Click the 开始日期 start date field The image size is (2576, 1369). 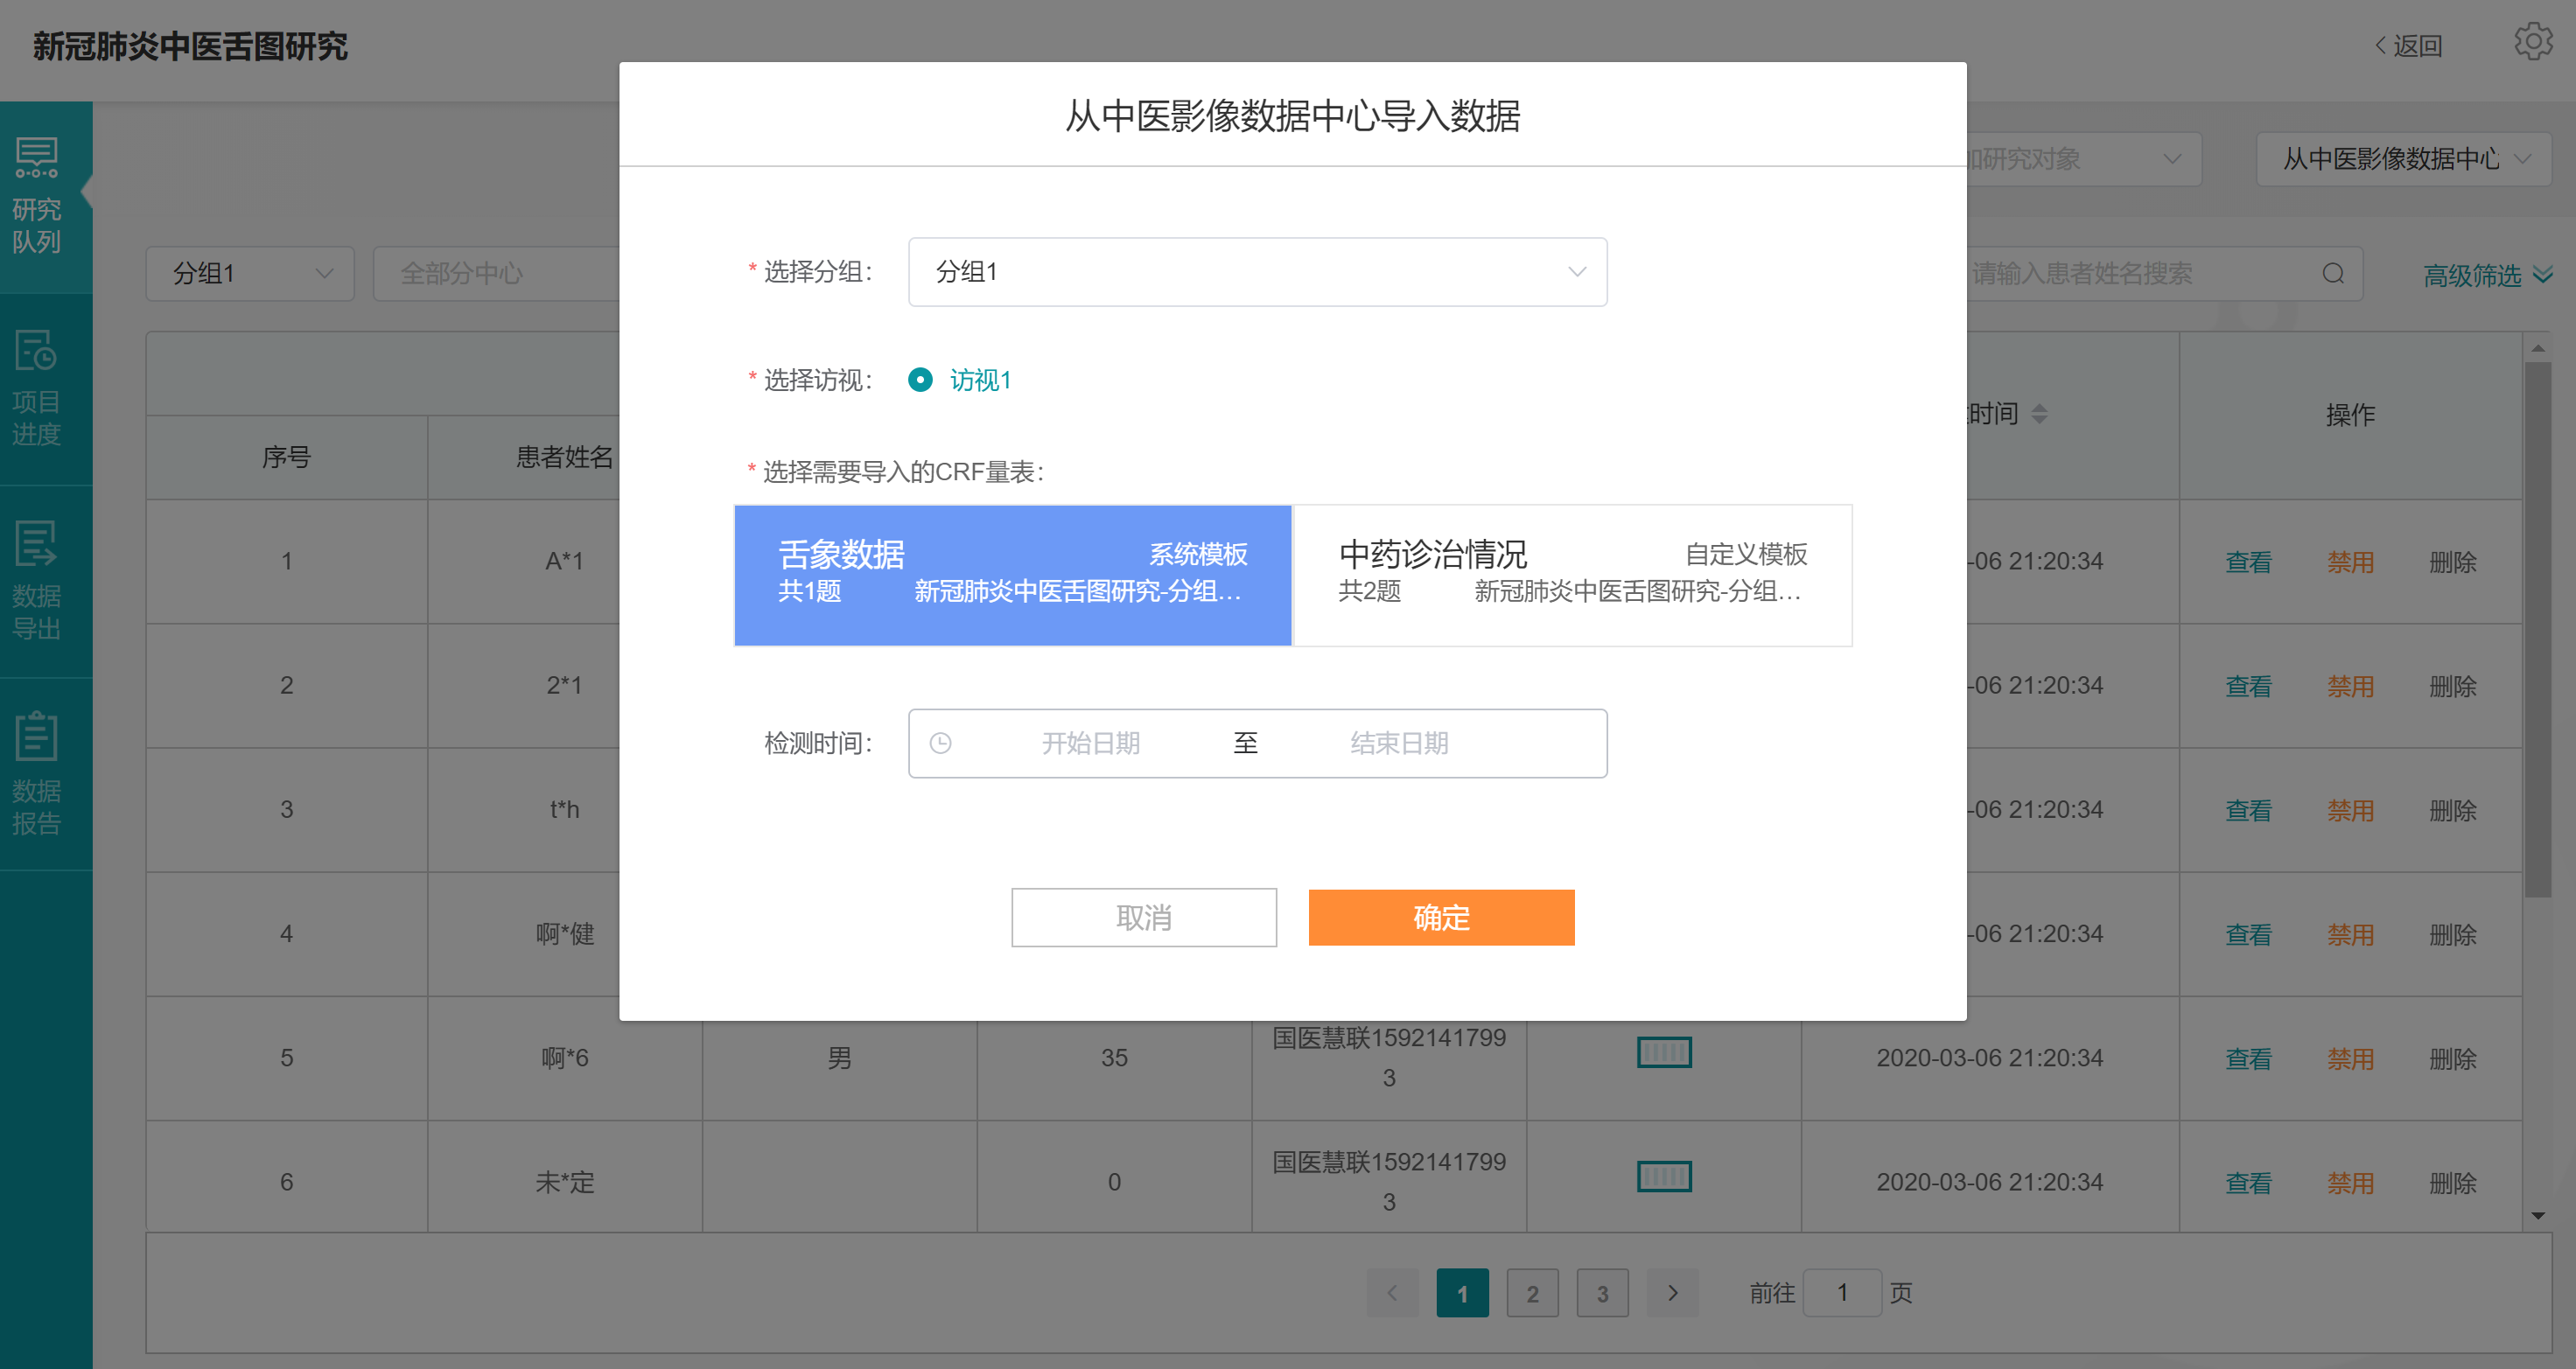[1090, 743]
